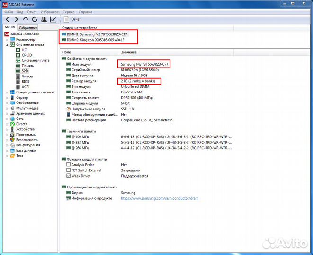Toggle the Weak Driver checkbox
This screenshot has width=313, height=255.
tap(69, 176)
